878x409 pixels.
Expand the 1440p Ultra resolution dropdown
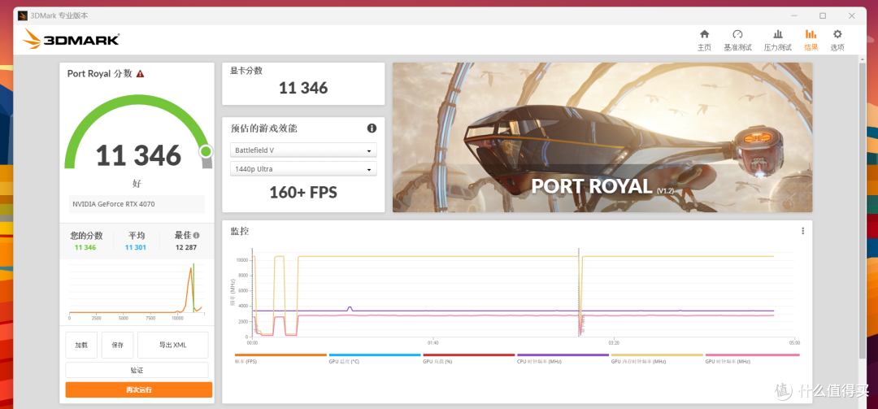pyautogui.click(x=303, y=168)
